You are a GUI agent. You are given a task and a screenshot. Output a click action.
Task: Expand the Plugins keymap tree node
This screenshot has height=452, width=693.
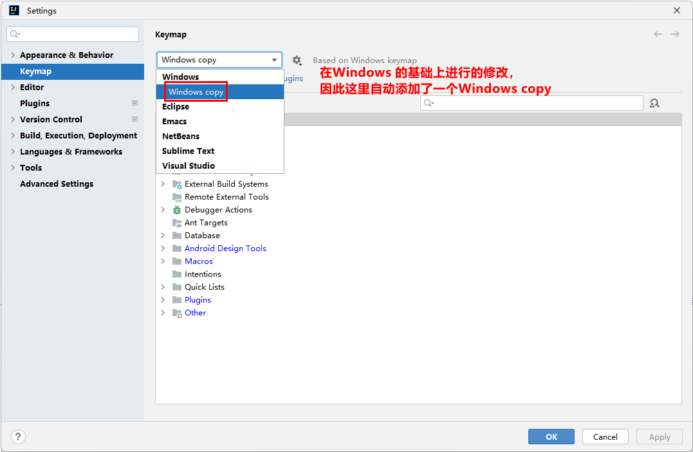pyautogui.click(x=163, y=299)
